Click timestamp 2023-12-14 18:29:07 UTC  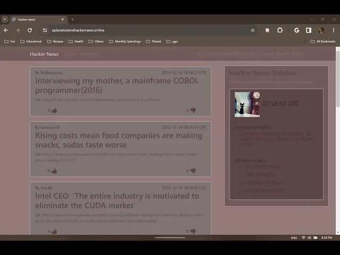click(x=184, y=127)
